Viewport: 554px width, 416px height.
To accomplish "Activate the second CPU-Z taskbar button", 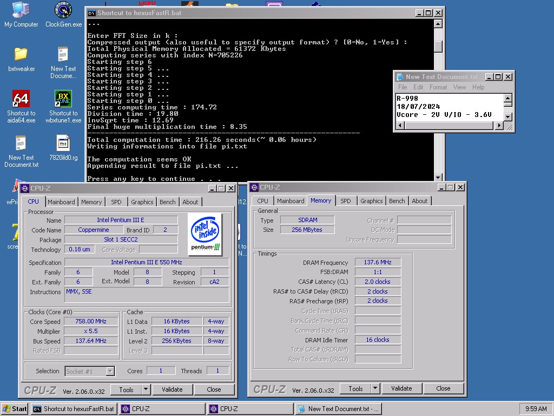I will coord(250,408).
